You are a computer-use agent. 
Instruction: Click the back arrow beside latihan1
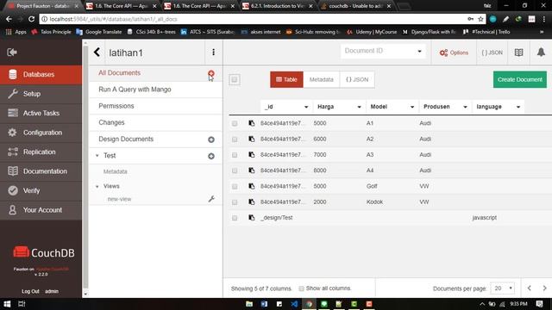pyautogui.click(x=97, y=53)
